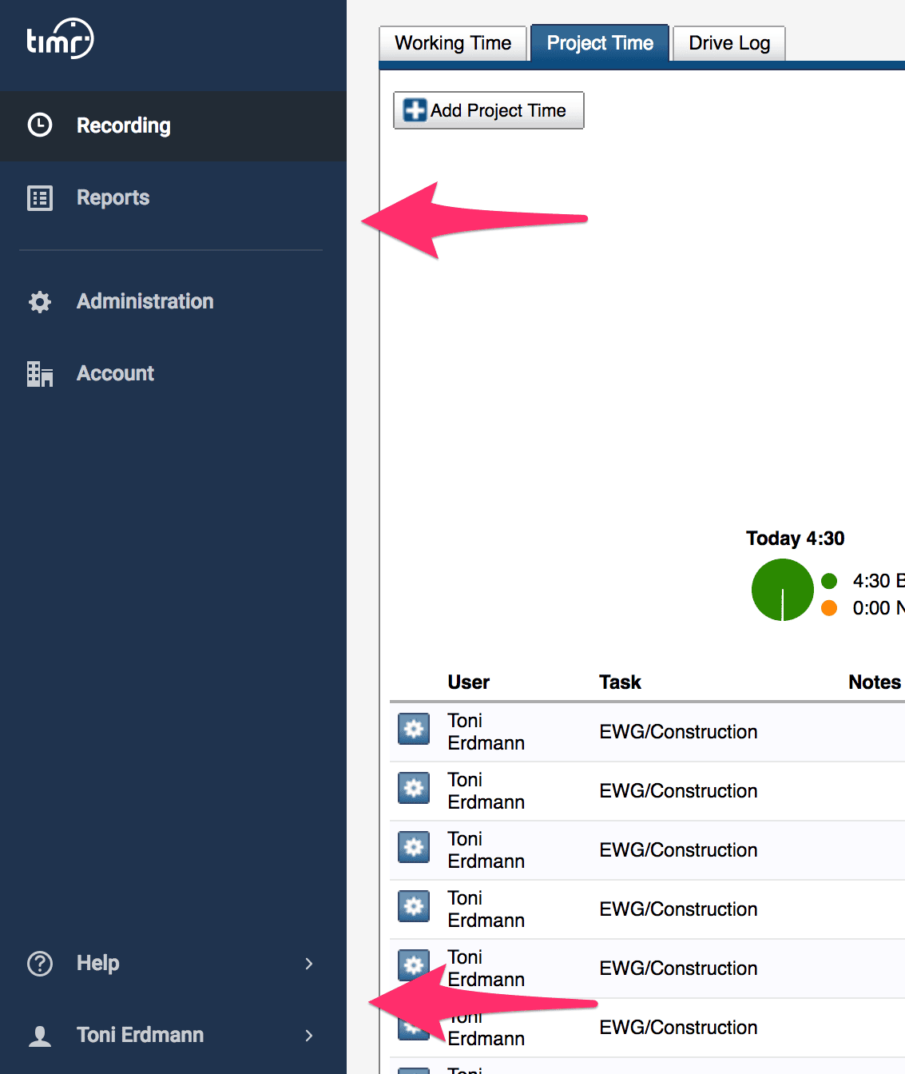Click the green pie chart for today
The height and width of the screenshot is (1074, 905).
[x=782, y=590]
